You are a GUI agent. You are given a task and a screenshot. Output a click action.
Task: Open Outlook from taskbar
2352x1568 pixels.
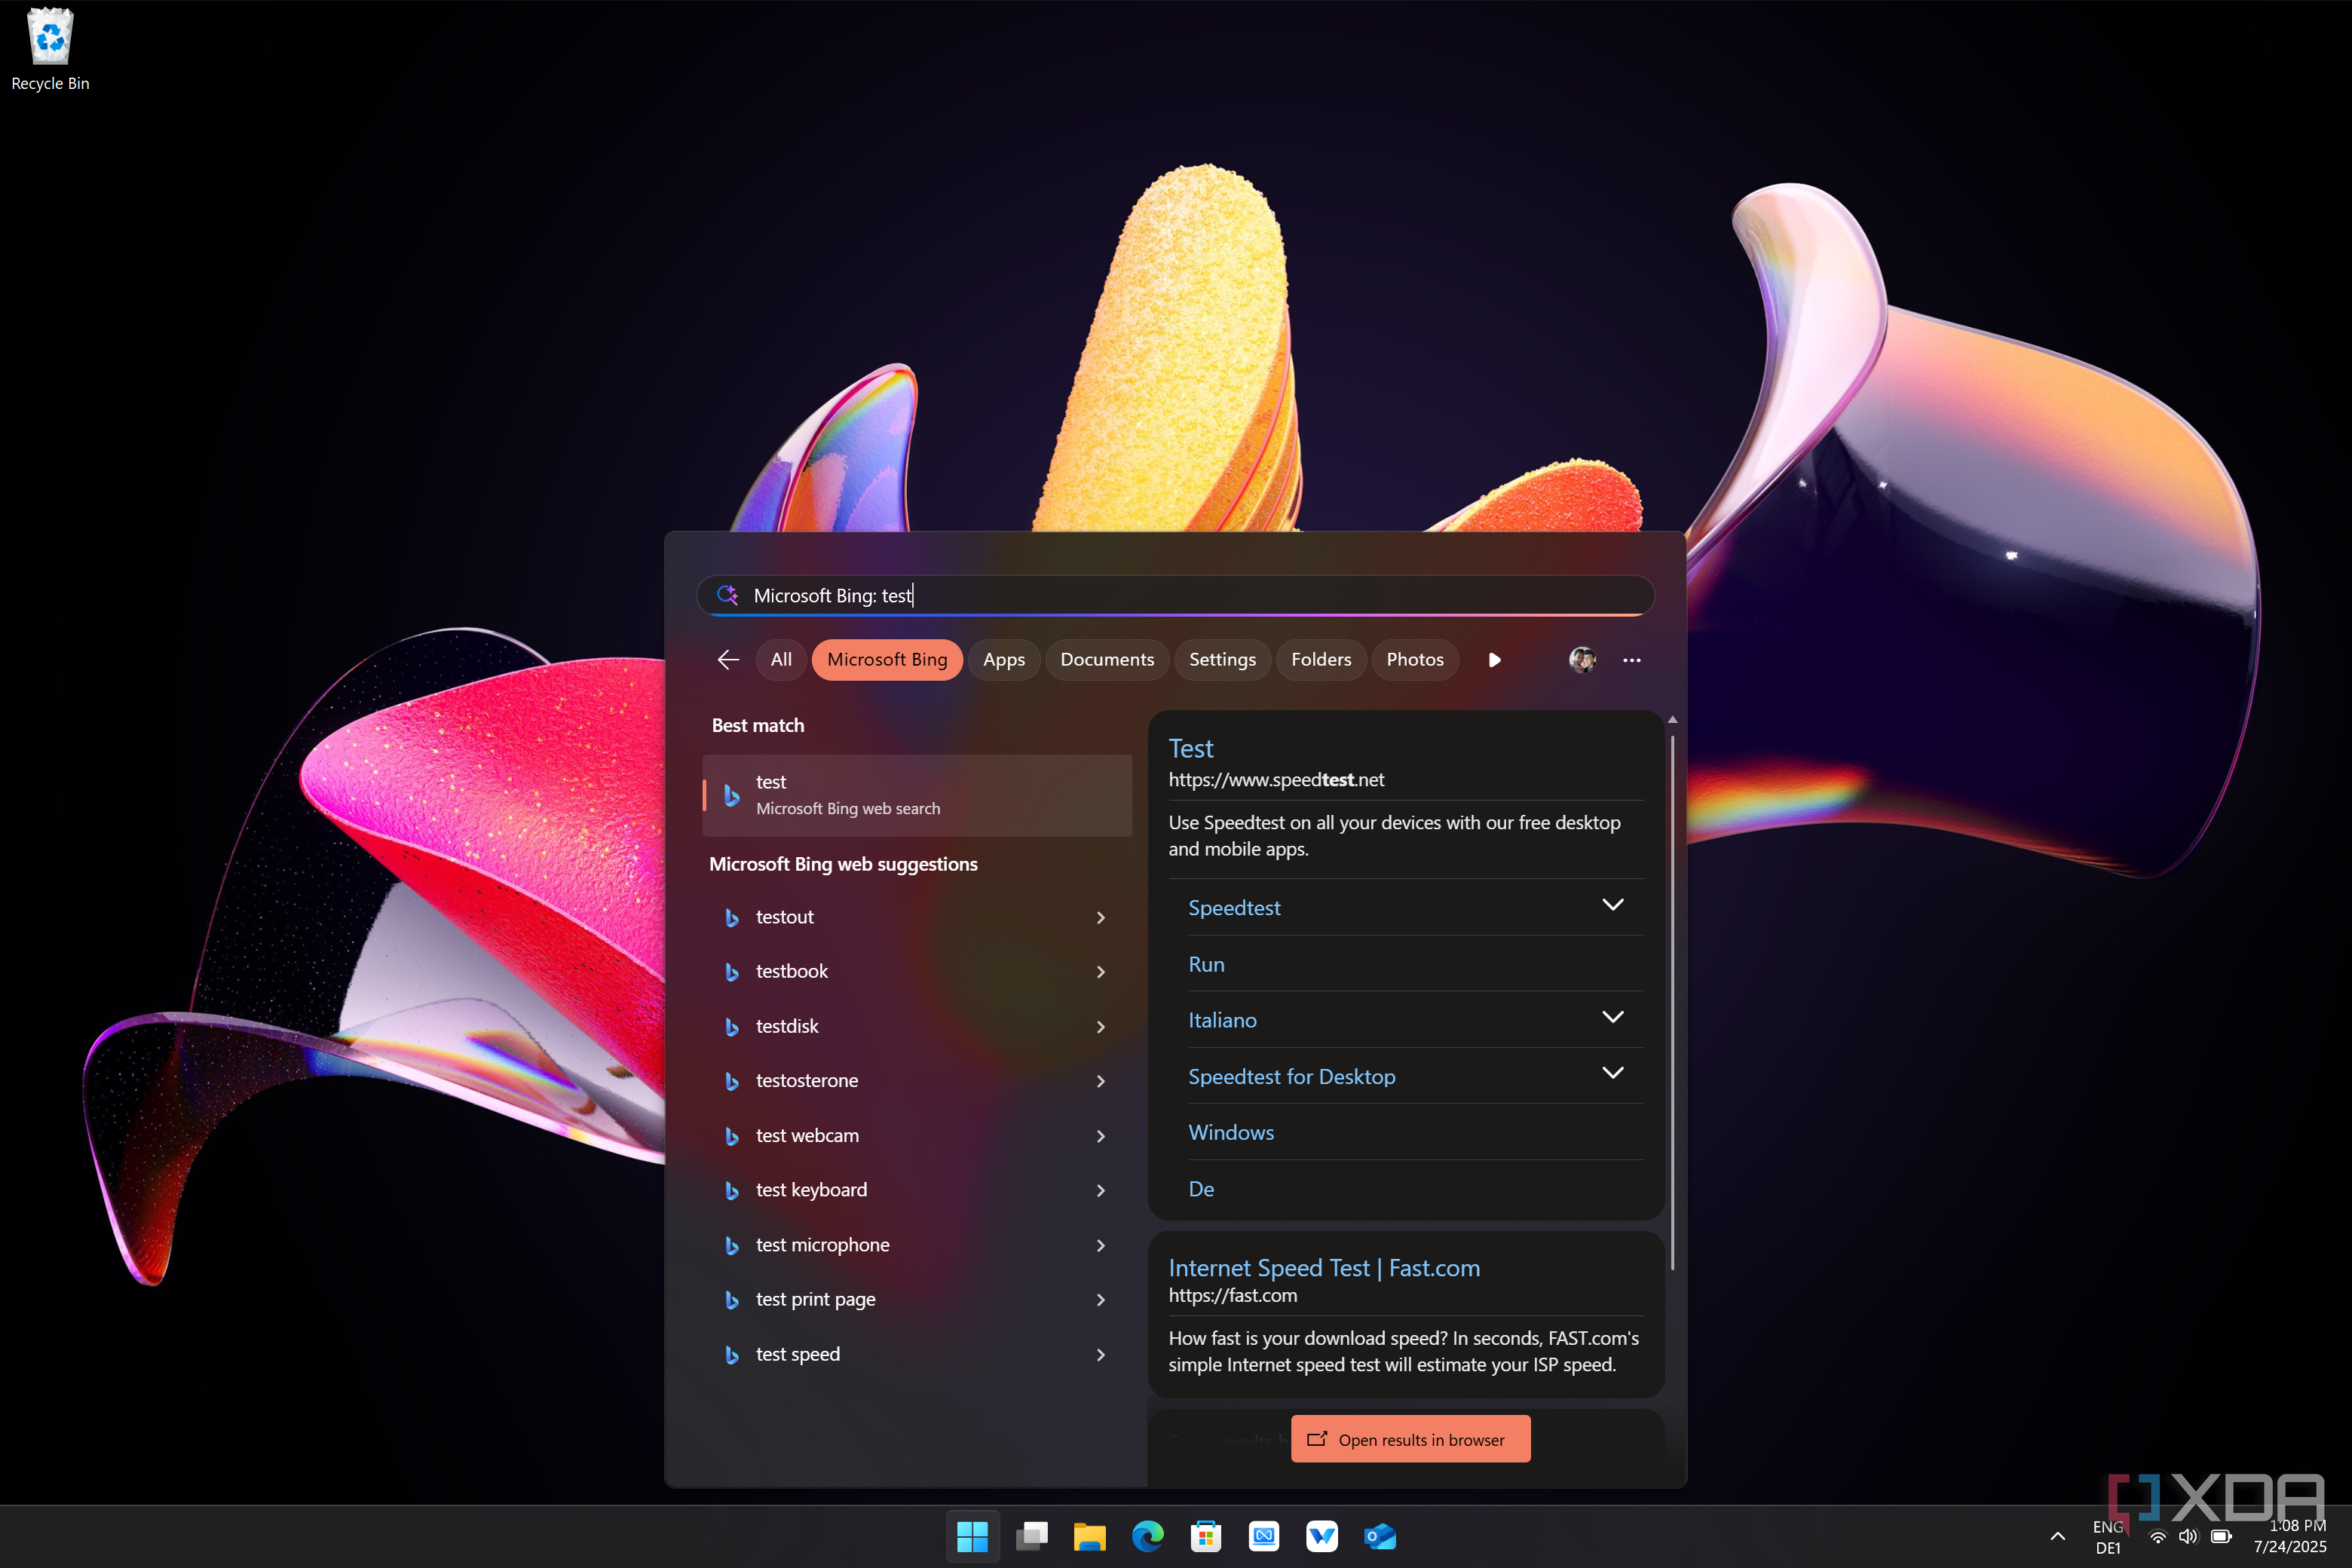coord(1380,1536)
